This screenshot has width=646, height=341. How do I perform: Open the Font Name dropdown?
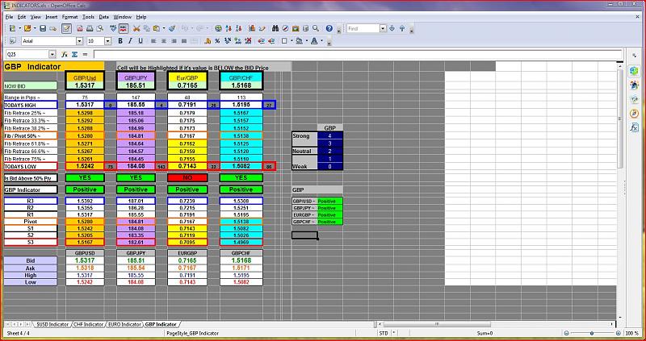click(x=79, y=41)
